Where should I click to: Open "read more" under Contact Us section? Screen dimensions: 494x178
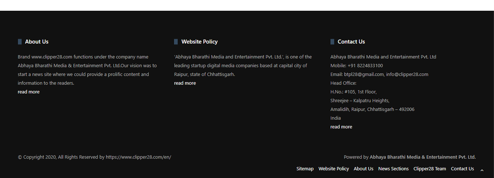click(341, 127)
